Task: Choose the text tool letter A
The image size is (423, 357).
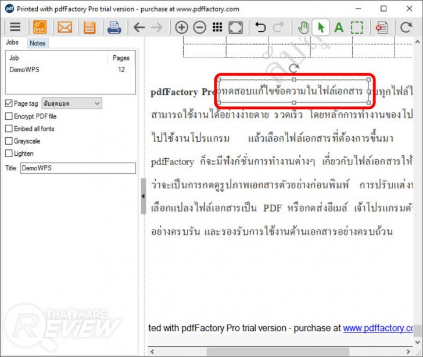Action: [339, 27]
